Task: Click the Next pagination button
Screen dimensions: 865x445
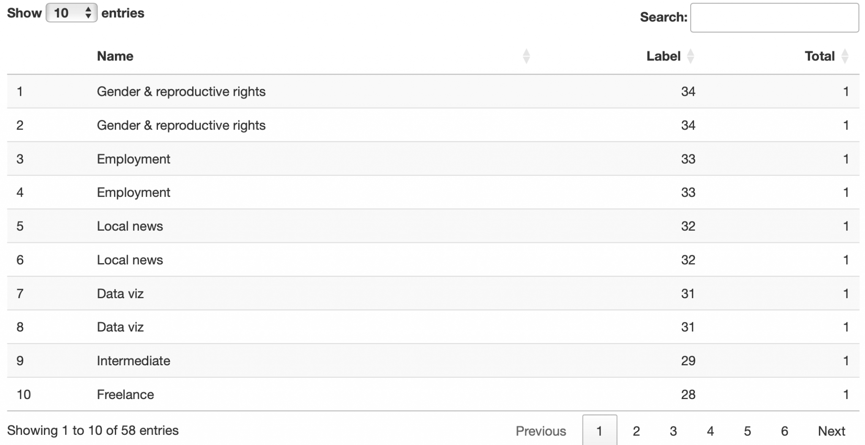Action: click(x=831, y=431)
